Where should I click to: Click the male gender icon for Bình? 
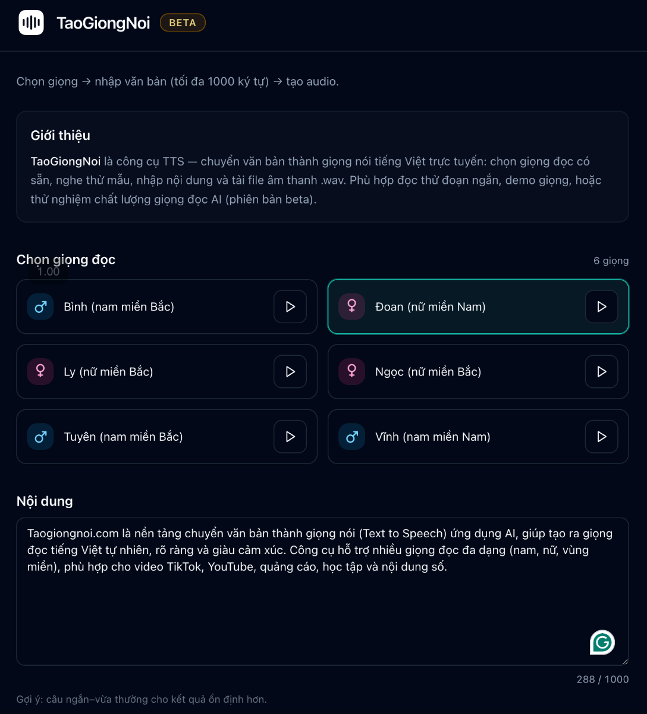click(x=40, y=306)
